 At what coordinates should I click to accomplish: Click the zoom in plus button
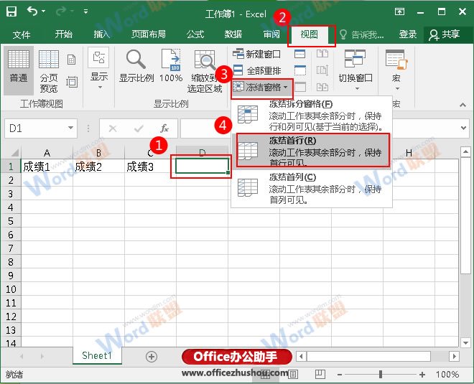pos(422,375)
